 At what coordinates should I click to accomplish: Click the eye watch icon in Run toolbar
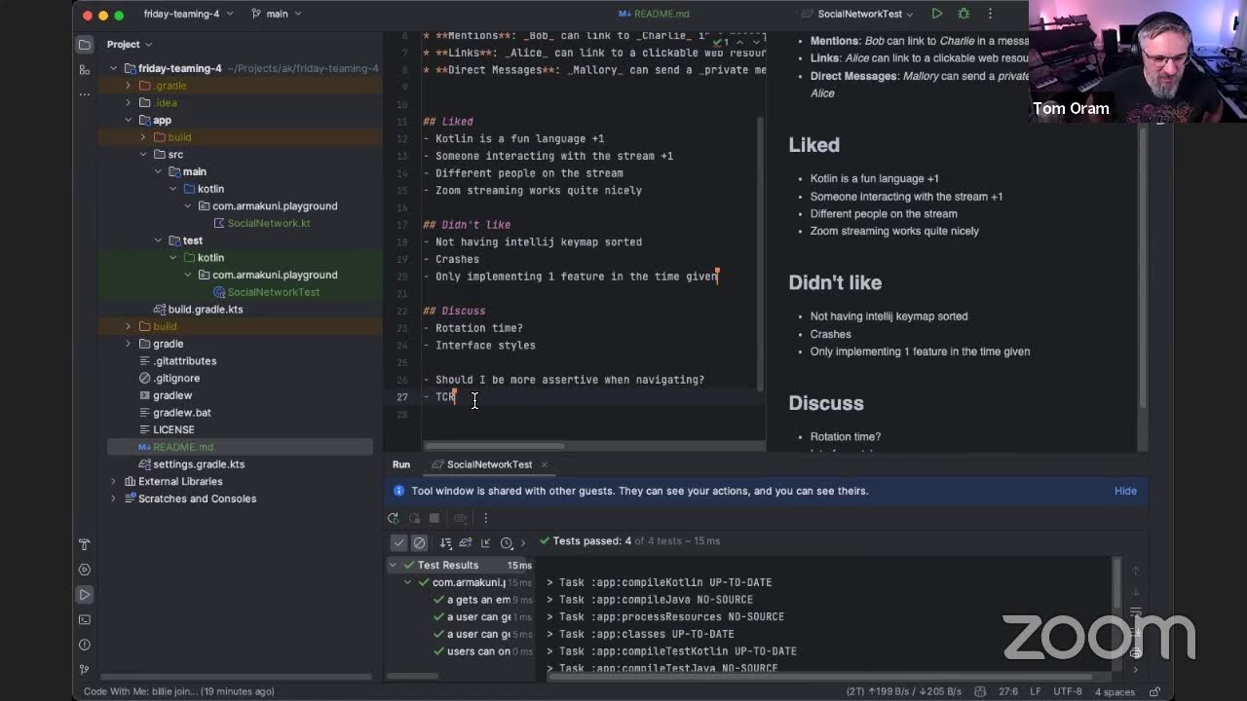coord(461,518)
